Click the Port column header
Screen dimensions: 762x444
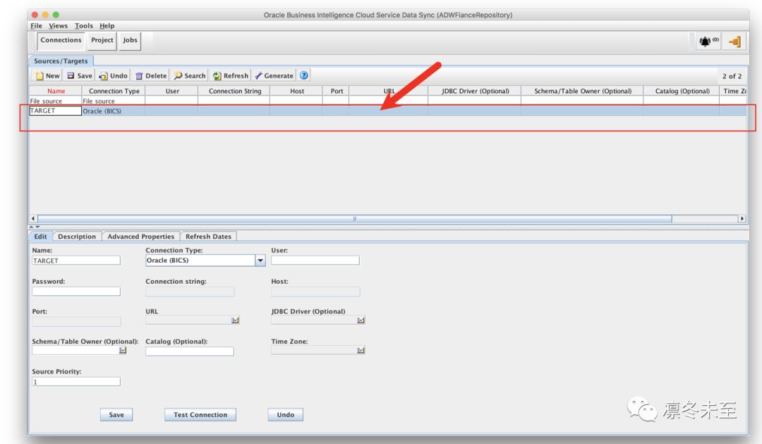(337, 91)
